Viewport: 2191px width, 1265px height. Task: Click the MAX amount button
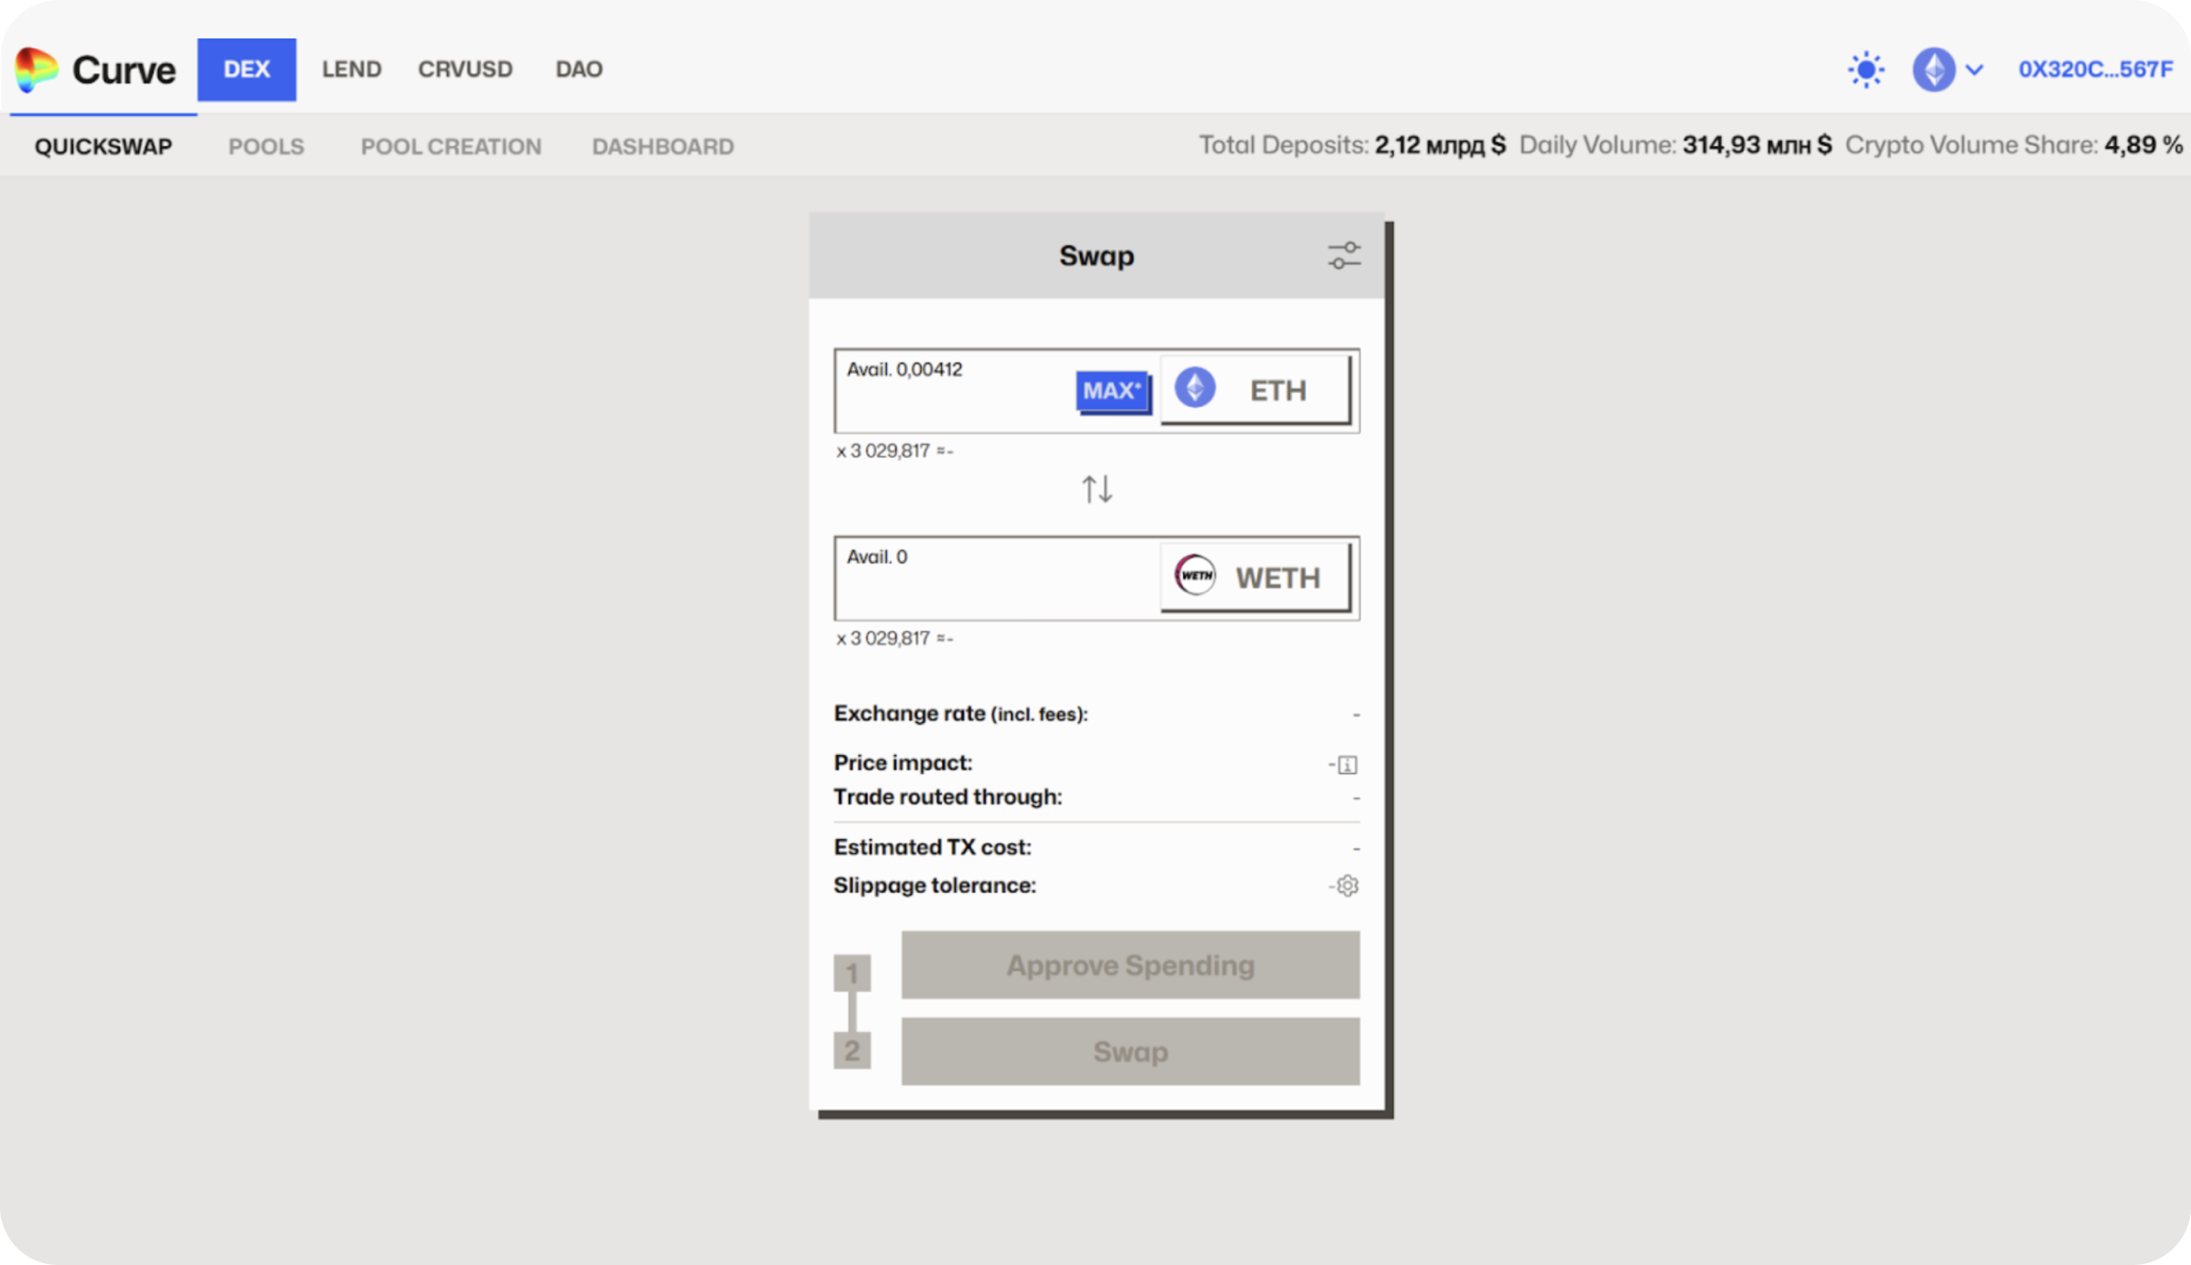pyautogui.click(x=1112, y=391)
